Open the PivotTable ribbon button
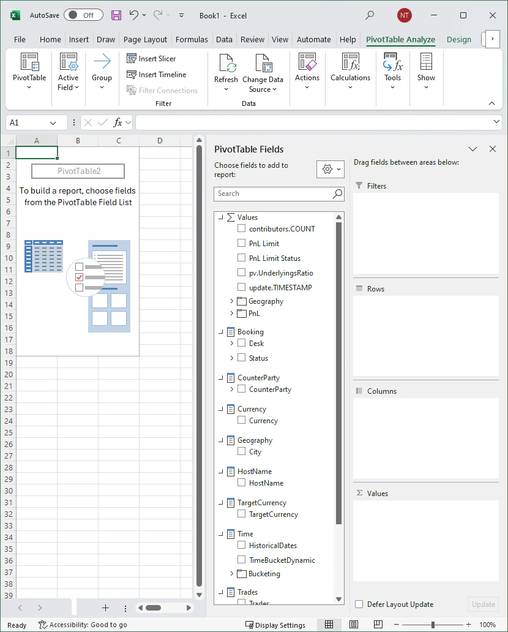The height and width of the screenshot is (632, 508). [x=29, y=72]
